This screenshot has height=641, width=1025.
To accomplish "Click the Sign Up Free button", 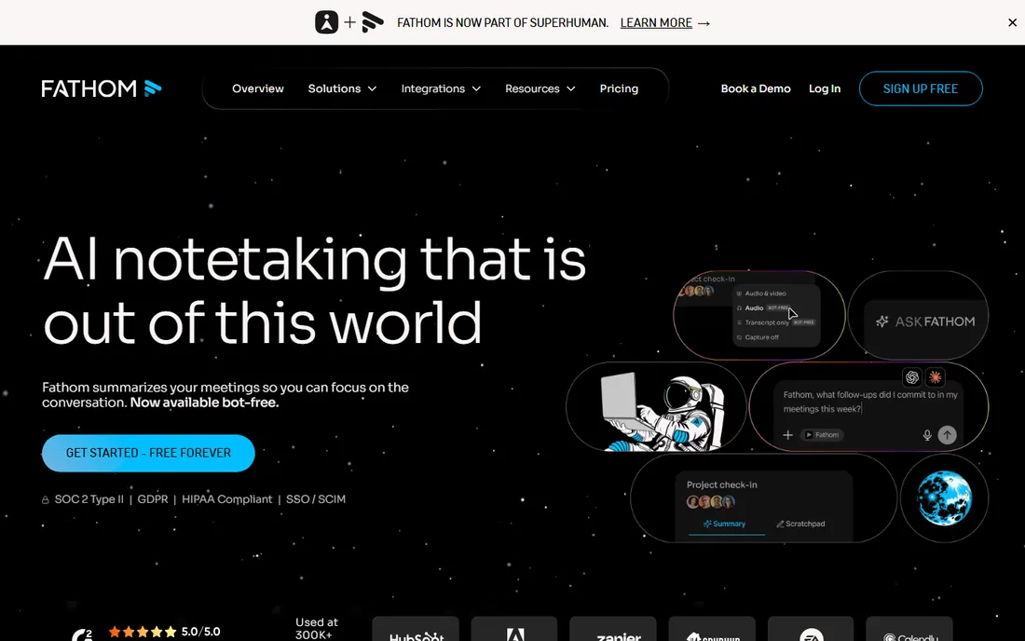I will (921, 89).
